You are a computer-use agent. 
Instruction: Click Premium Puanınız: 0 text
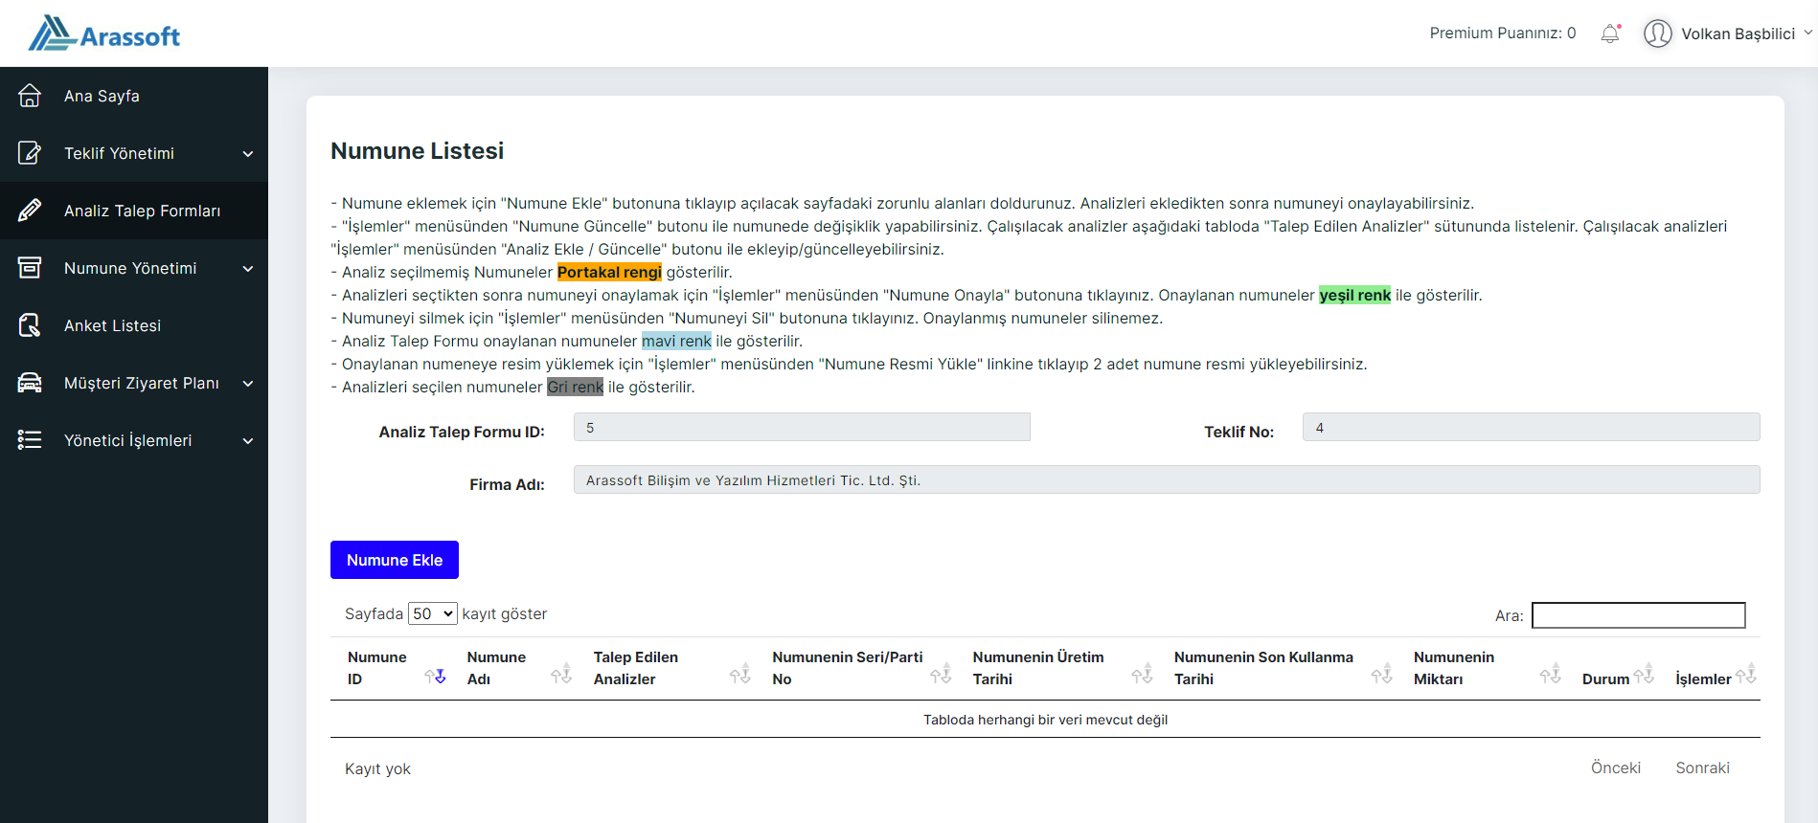(1502, 33)
